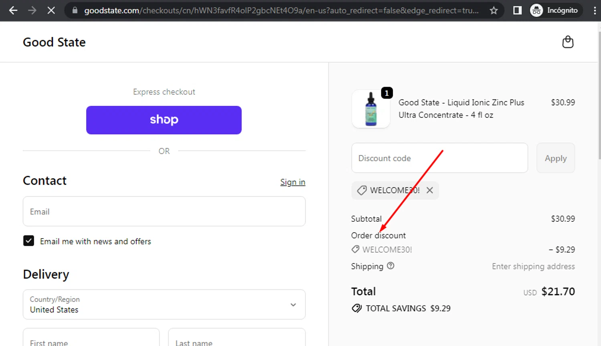The width and height of the screenshot is (601, 346).
Task: Click the Delivery section heading
Action: click(46, 274)
